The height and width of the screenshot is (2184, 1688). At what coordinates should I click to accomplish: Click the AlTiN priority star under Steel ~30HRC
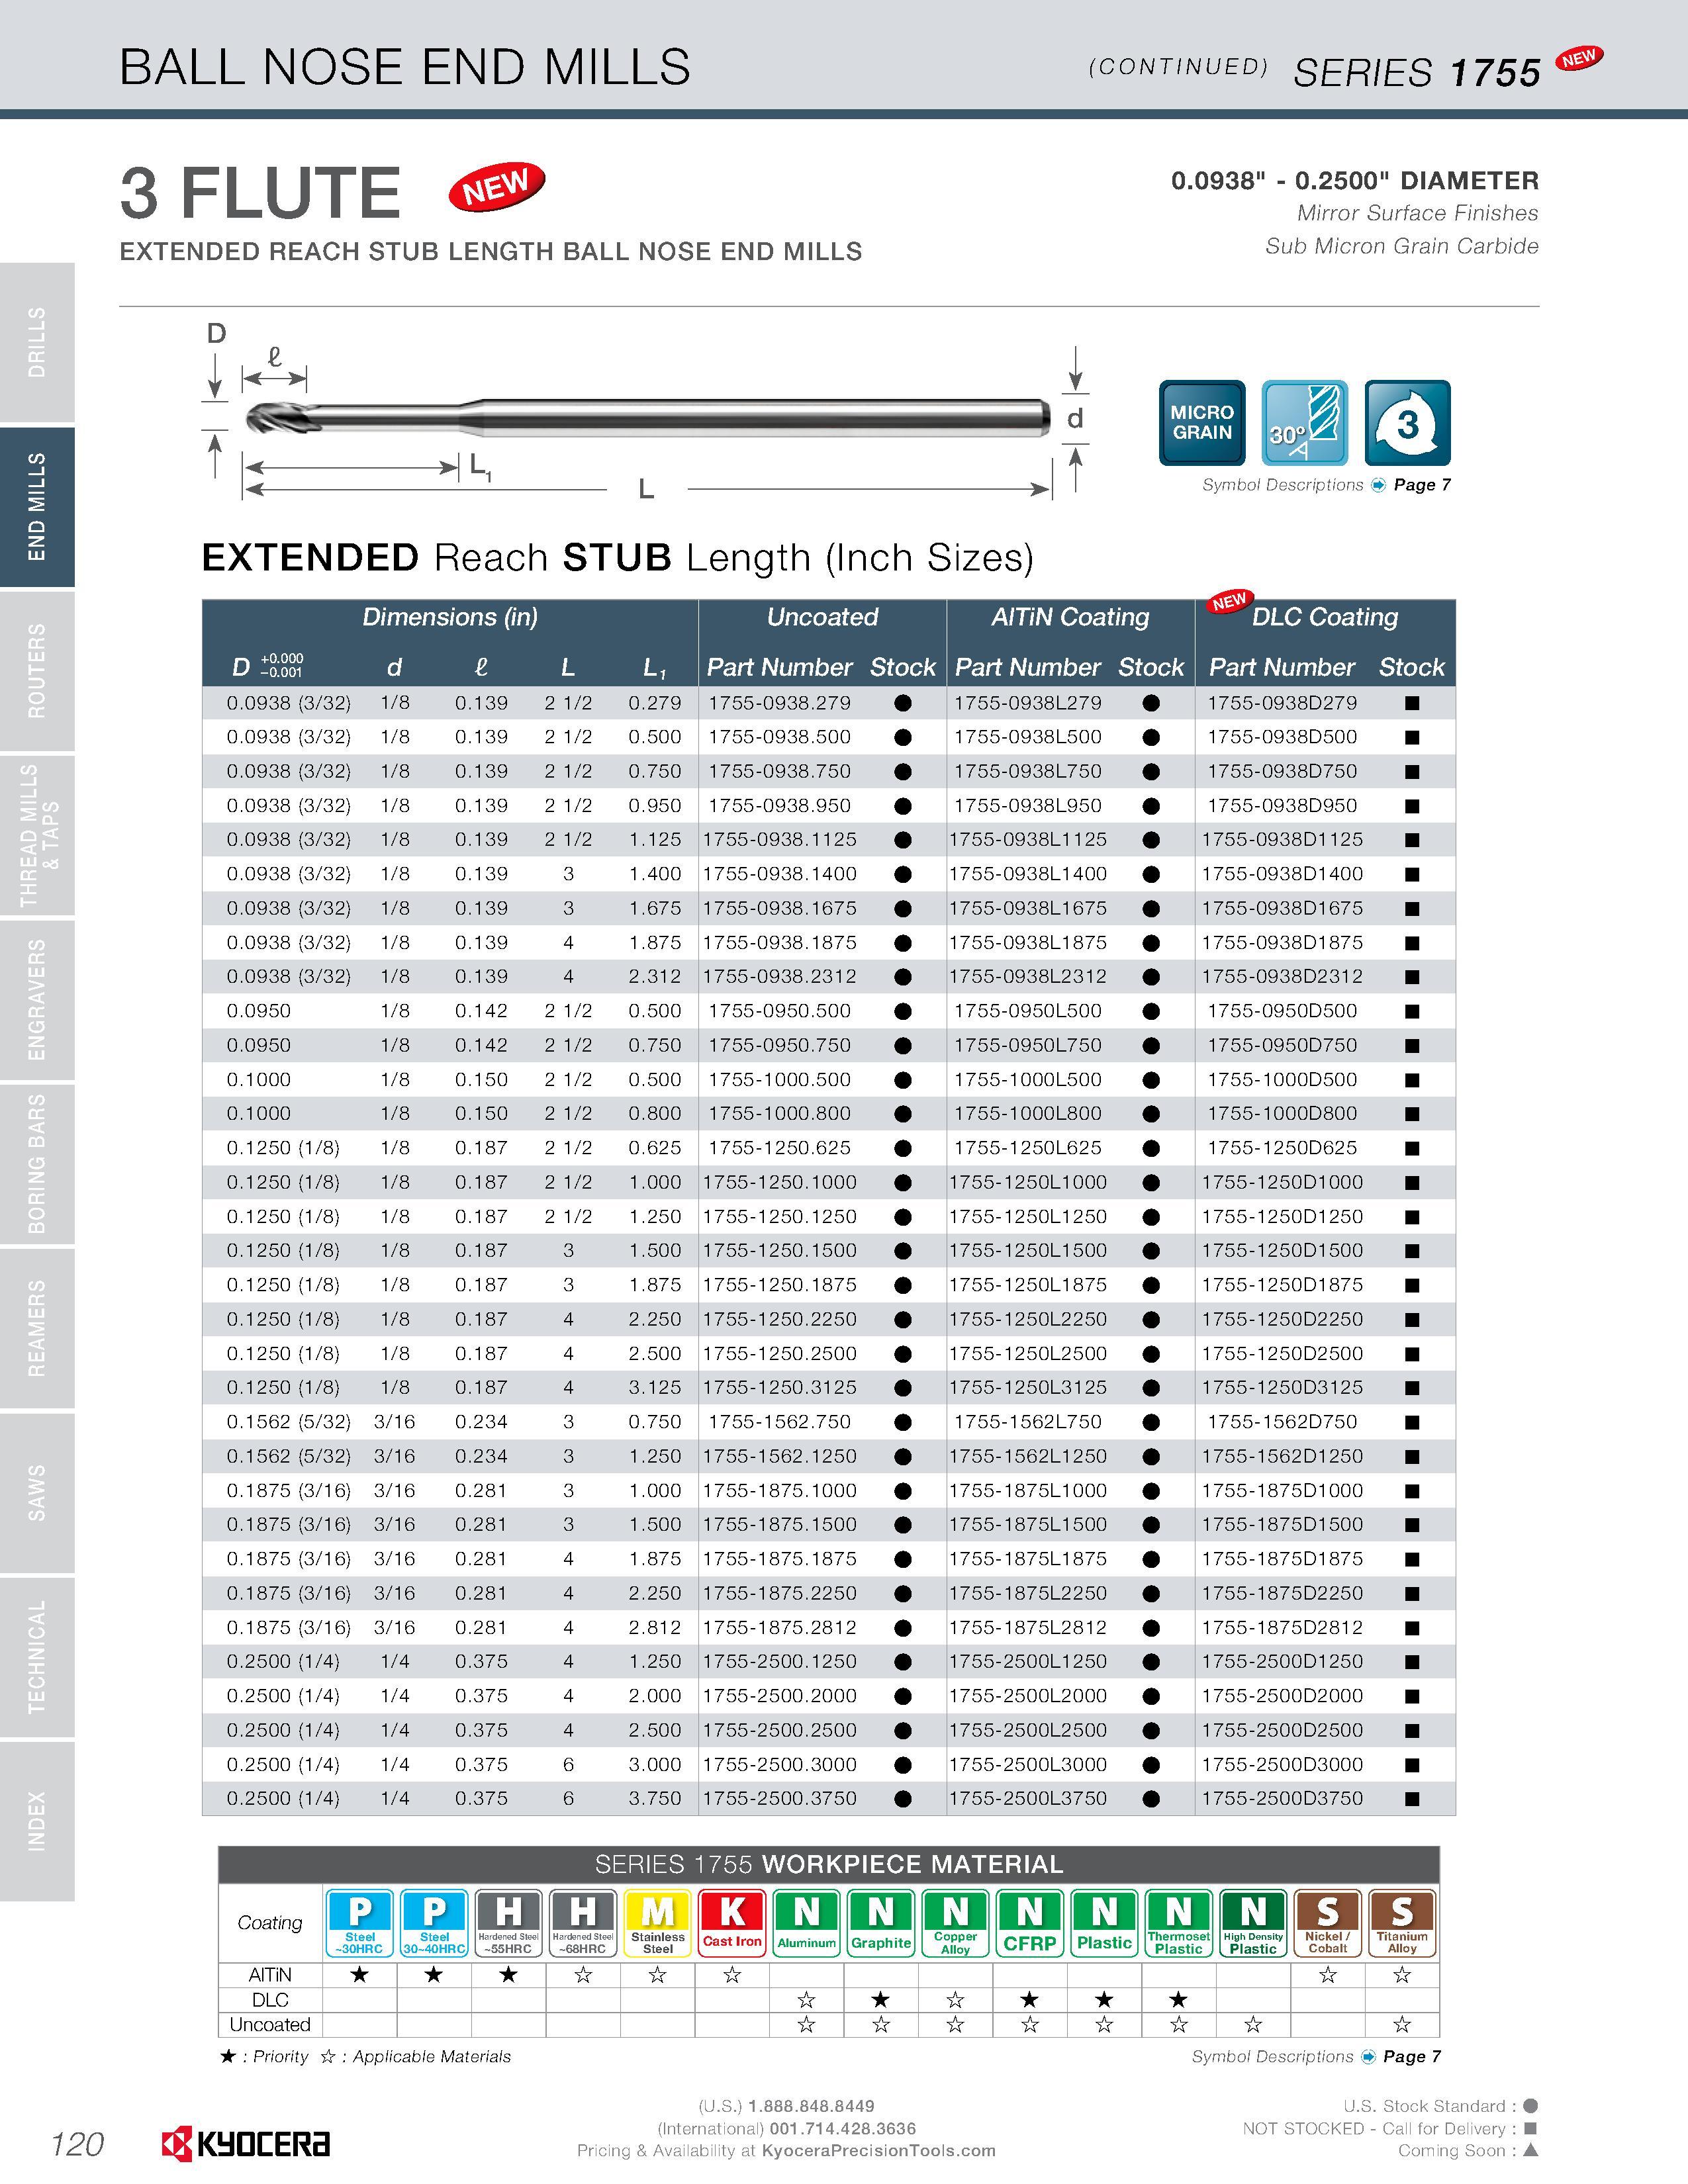click(360, 1975)
